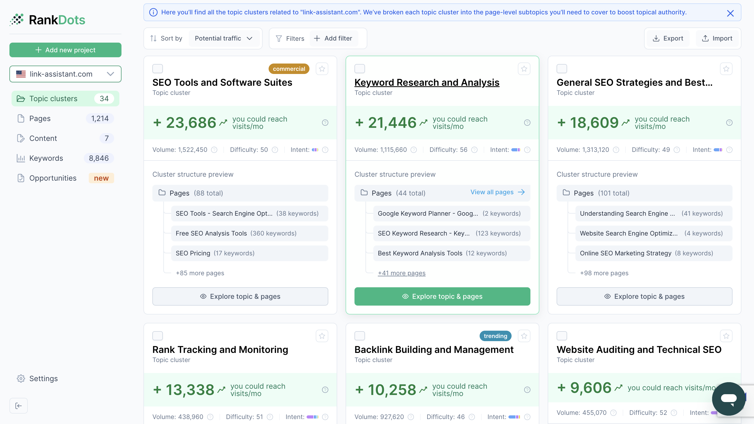Screen dimensions: 754x424
Task: Open the link-assistant.com project selector
Action: (x=65, y=74)
